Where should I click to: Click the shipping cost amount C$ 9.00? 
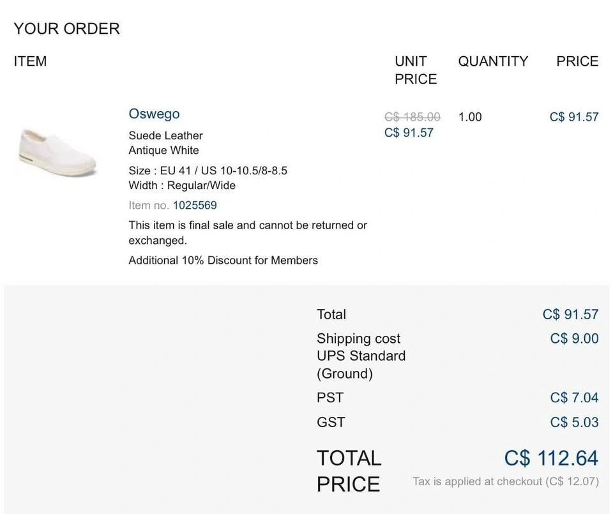(x=574, y=338)
